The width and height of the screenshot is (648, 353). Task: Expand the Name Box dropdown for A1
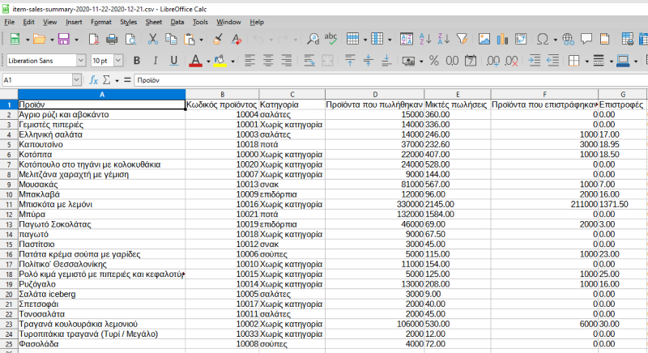point(77,80)
